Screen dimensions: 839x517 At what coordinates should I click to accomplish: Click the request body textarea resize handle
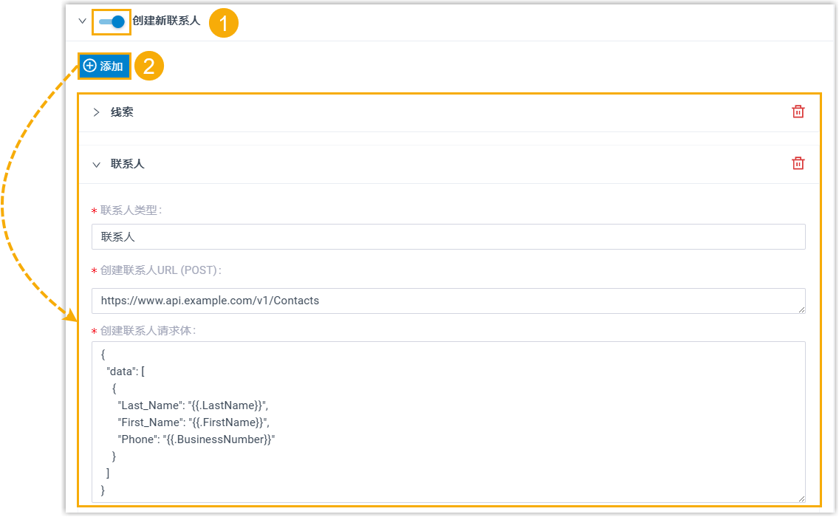801,499
